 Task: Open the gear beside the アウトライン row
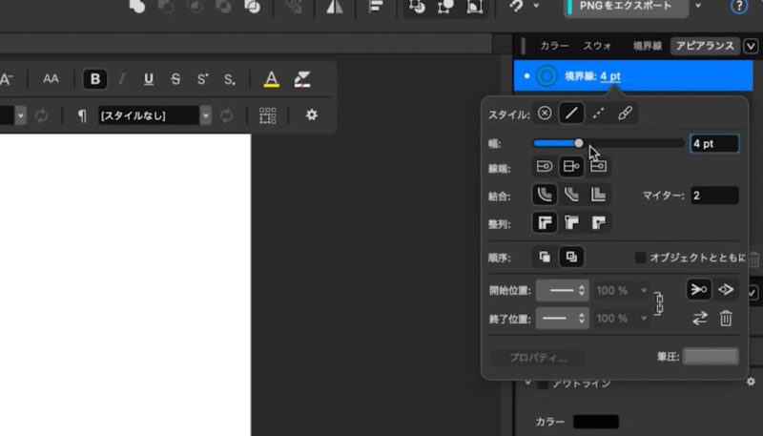click(751, 382)
